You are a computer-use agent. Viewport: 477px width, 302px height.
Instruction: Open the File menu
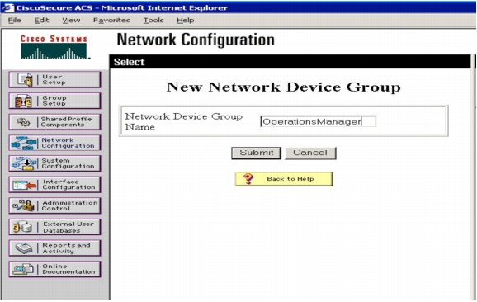click(14, 21)
